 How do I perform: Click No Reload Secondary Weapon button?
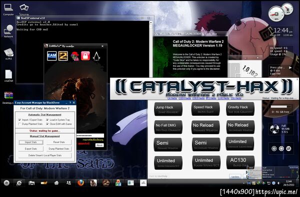pyautogui.click(x=240, y=127)
